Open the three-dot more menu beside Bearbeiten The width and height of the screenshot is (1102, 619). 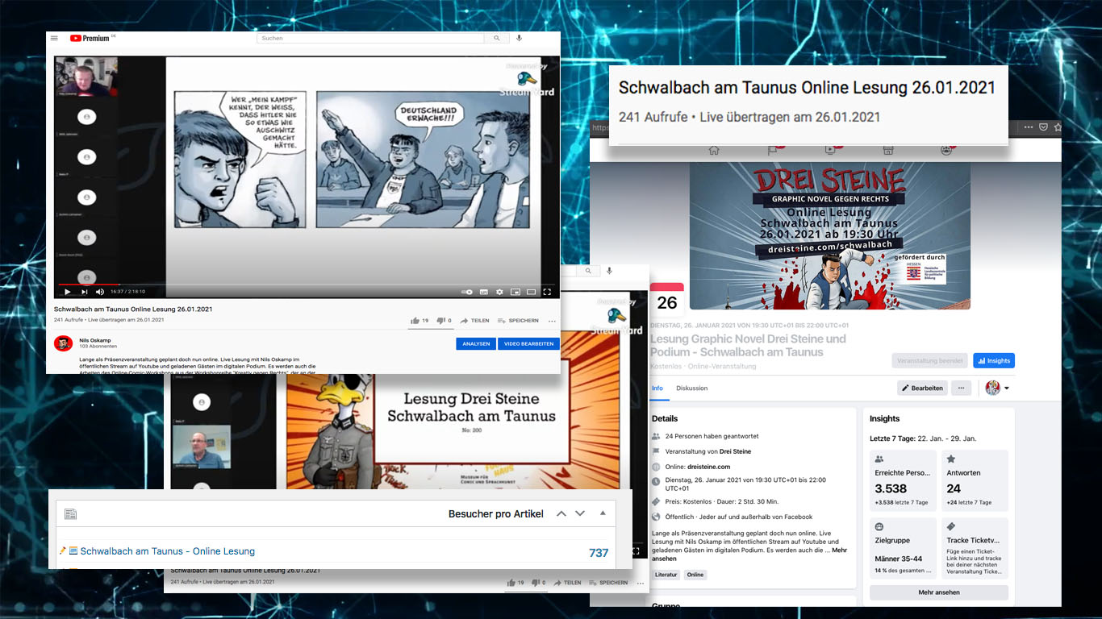[961, 388]
